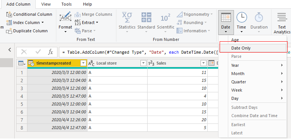Click the fx formula icon
This screenshot has height=140, width=291.
coord(50,52)
